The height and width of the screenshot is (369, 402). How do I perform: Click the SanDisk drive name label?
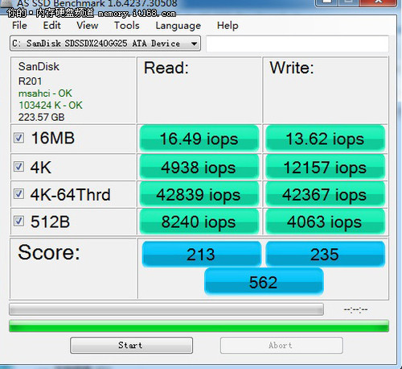[x=39, y=67]
